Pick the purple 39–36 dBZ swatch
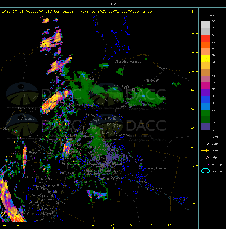 (205, 92)
